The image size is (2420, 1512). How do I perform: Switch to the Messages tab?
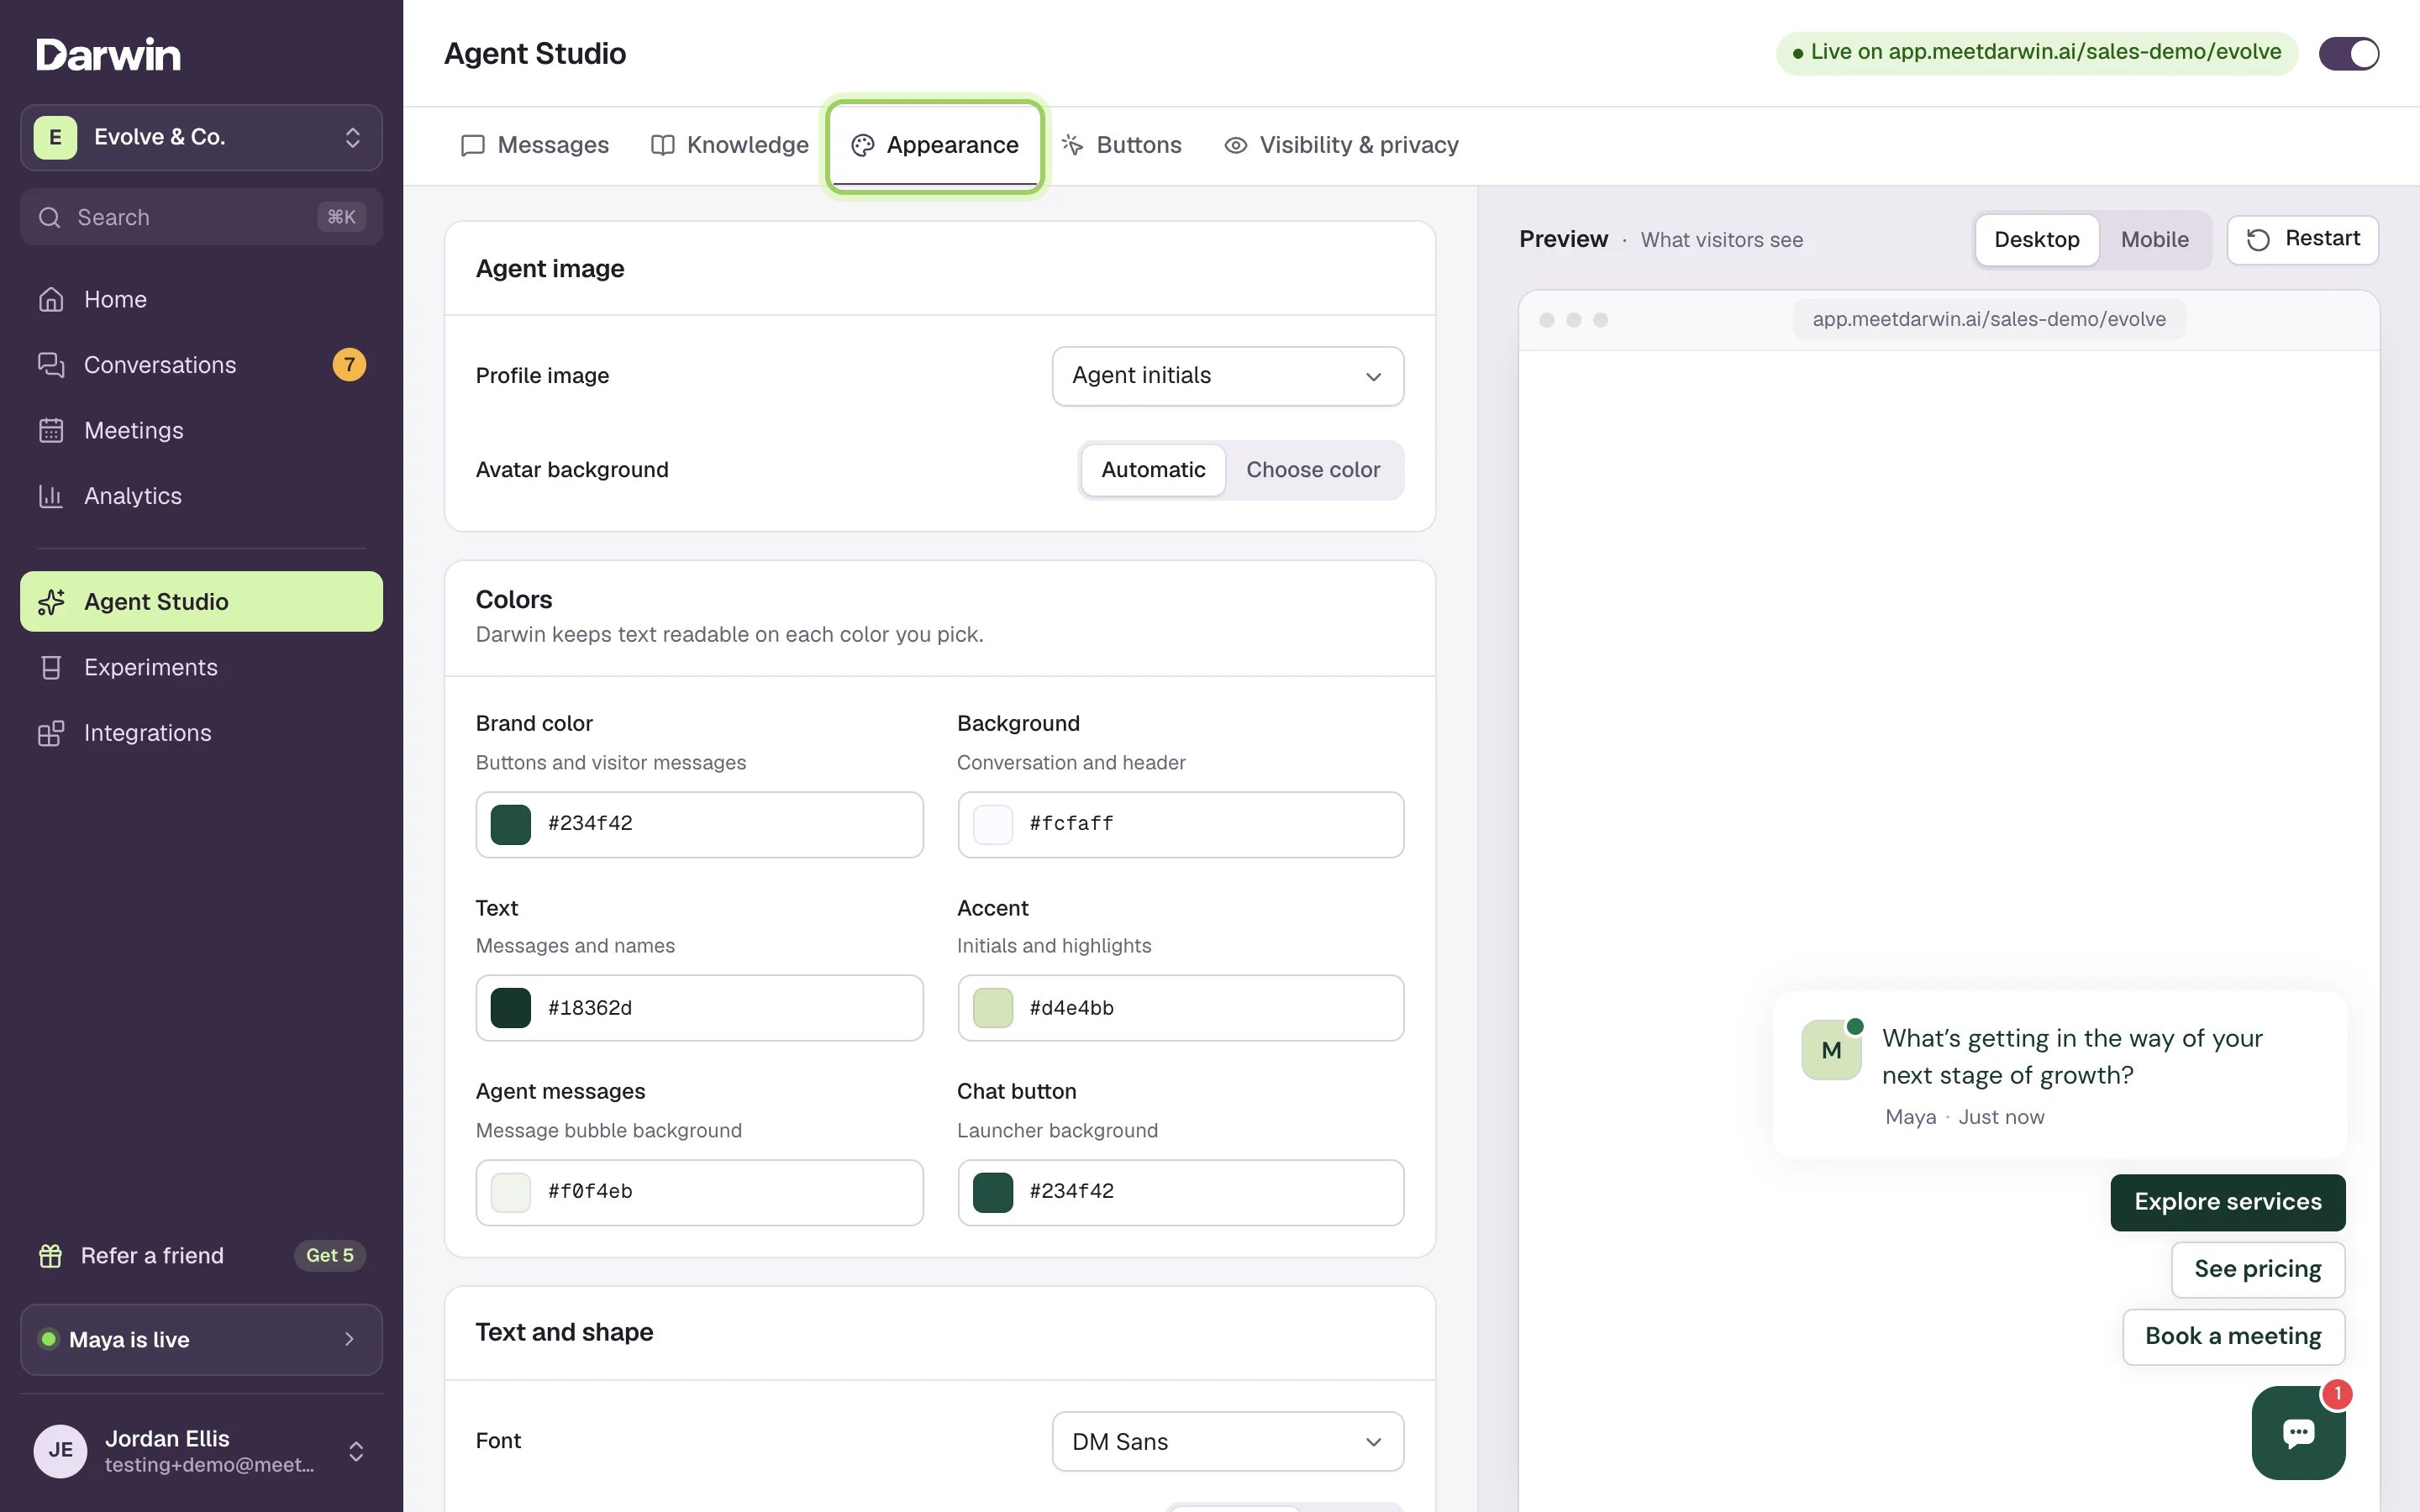pos(534,145)
